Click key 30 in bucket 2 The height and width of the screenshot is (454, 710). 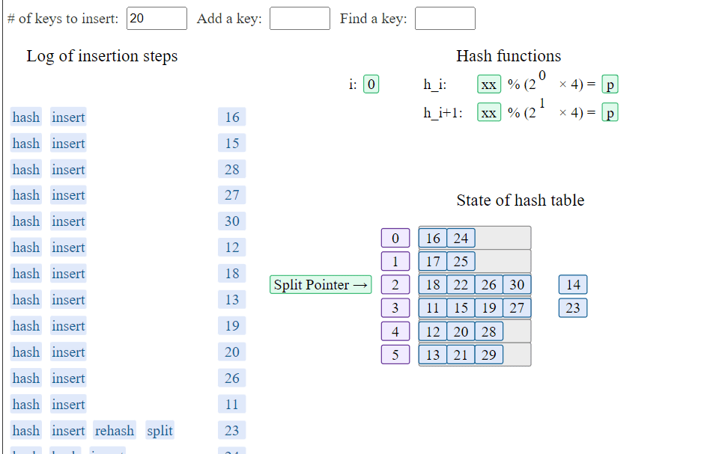pos(517,285)
